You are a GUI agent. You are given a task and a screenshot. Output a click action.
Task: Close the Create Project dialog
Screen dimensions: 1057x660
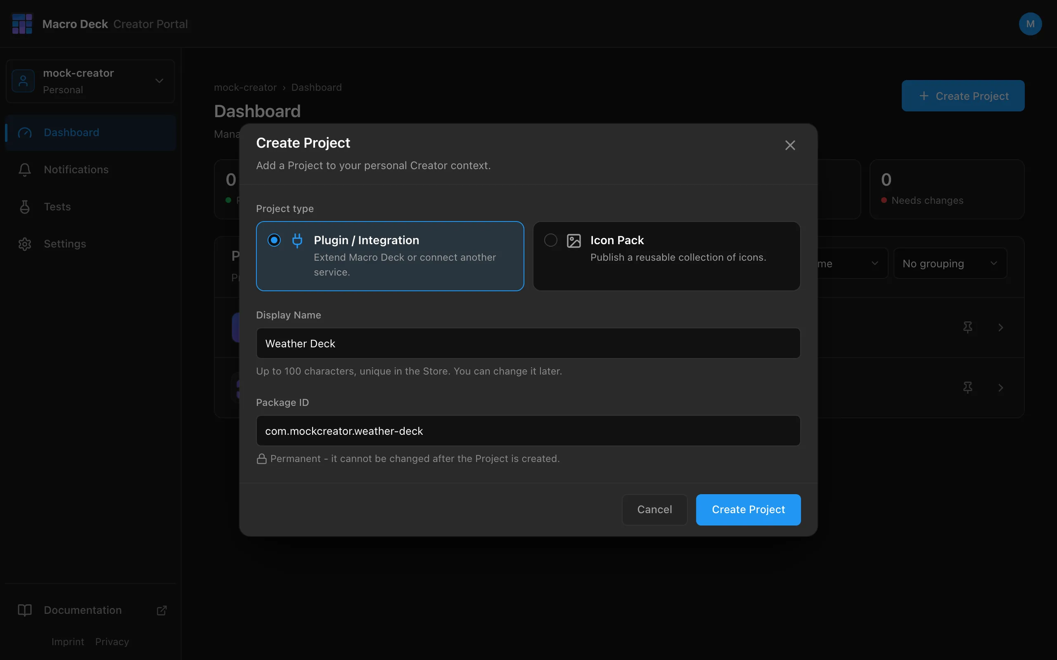(790, 145)
